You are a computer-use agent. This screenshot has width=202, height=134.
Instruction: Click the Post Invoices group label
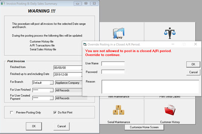[x=16, y=61]
